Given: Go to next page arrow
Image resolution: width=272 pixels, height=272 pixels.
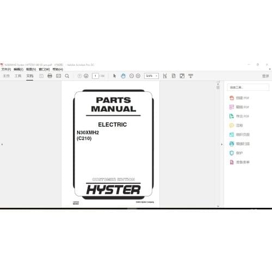Looking at the screenshot, I should (86, 76).
